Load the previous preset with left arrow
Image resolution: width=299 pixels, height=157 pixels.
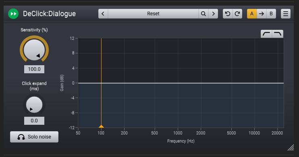point(103,14)
